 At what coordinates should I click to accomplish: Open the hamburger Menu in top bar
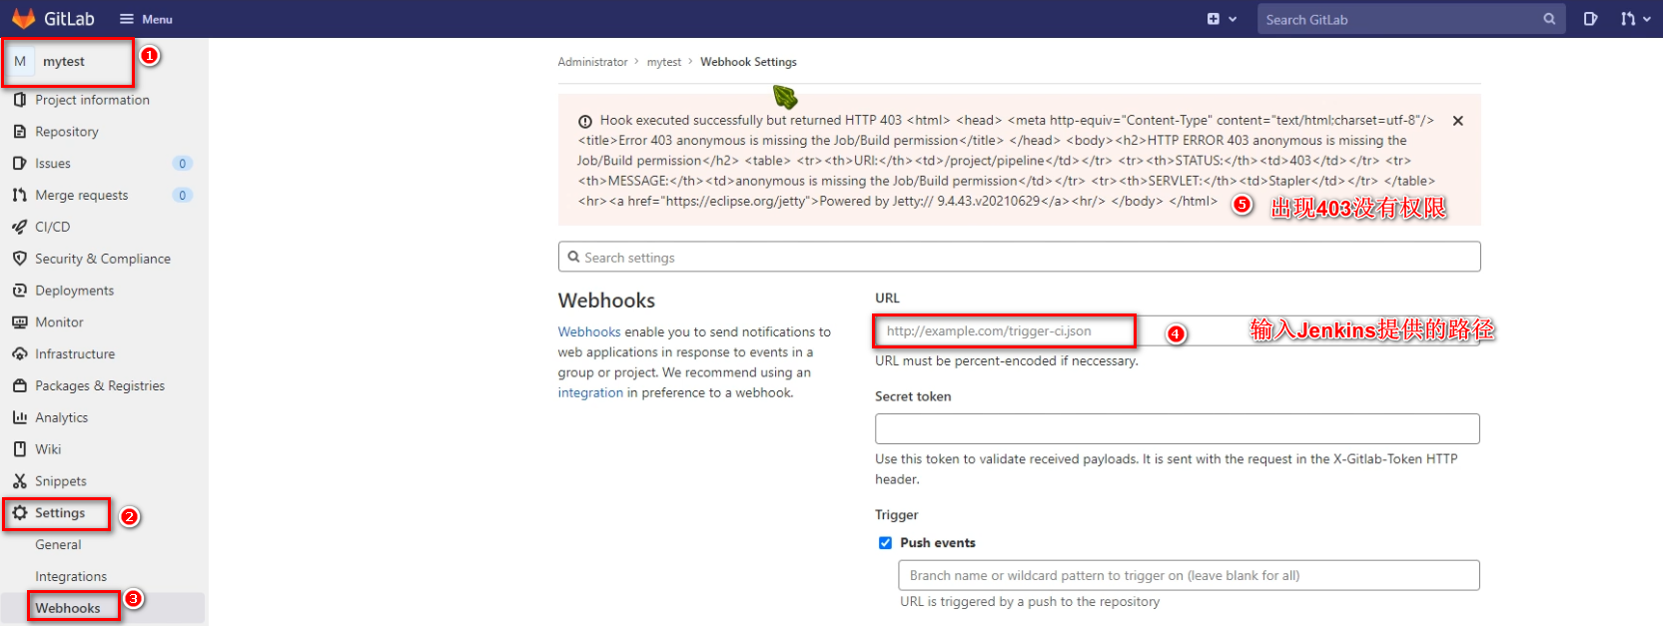click(x=146, y=19)
